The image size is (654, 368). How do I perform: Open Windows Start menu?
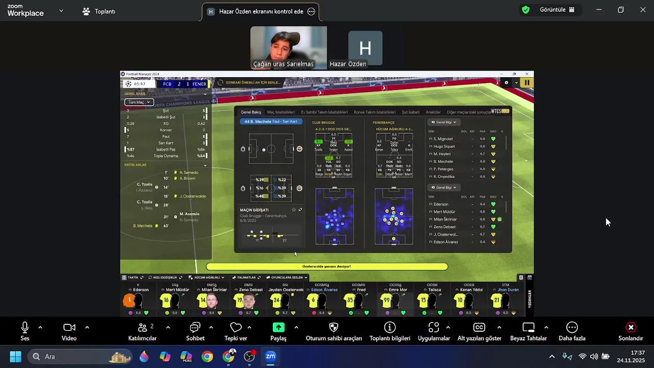15,357
